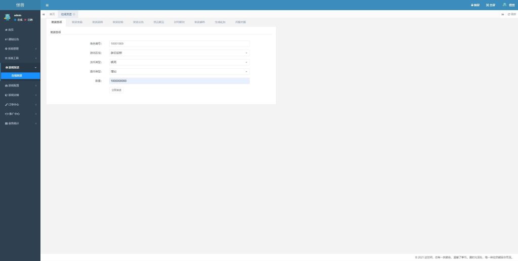Image resolution: width=518 pixels, height=261 pixels.
Task: Click the 立即发送 submit button
Action: [116, 90]
